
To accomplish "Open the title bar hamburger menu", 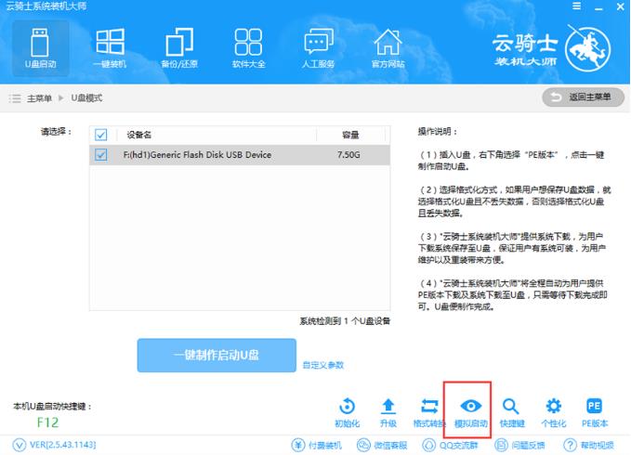I will tap(577, 6).
